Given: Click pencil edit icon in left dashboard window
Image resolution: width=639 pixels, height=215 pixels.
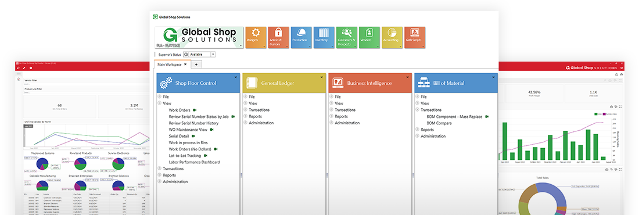Looking at the screenshot, I should tap(24, 68).
